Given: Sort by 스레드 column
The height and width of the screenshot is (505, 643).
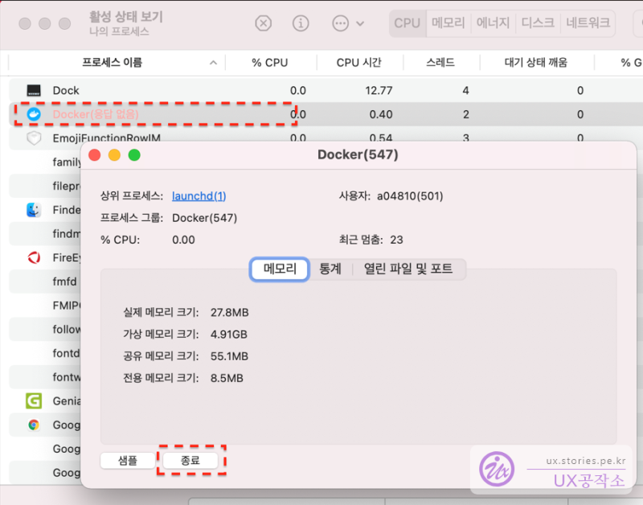Looking at the screenshot, I should click(x=440, y=63).
